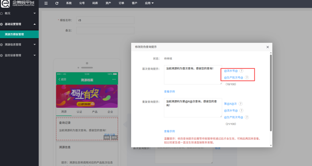Click the back arrow 返回 in phone preview
This screenshot has height=166, width=312.
click(x=62, y=80)
